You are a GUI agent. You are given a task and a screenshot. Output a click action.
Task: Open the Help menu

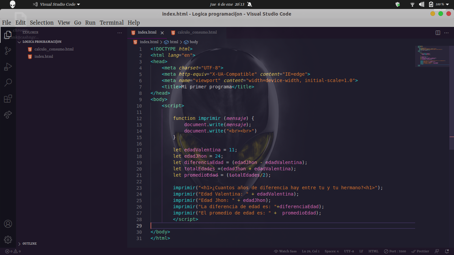tap(134, 23)
